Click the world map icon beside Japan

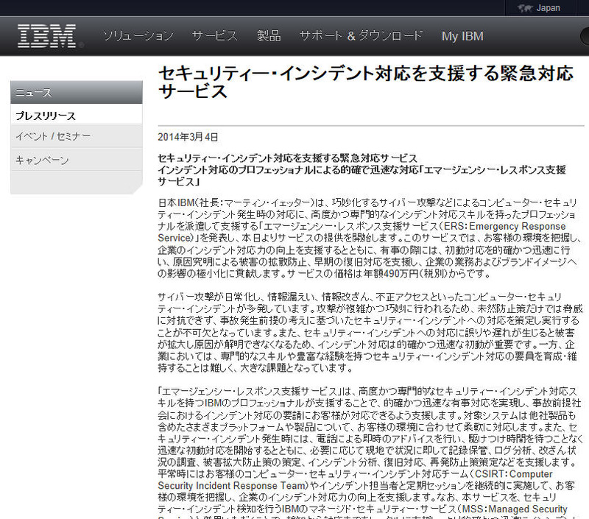(525, 8)
